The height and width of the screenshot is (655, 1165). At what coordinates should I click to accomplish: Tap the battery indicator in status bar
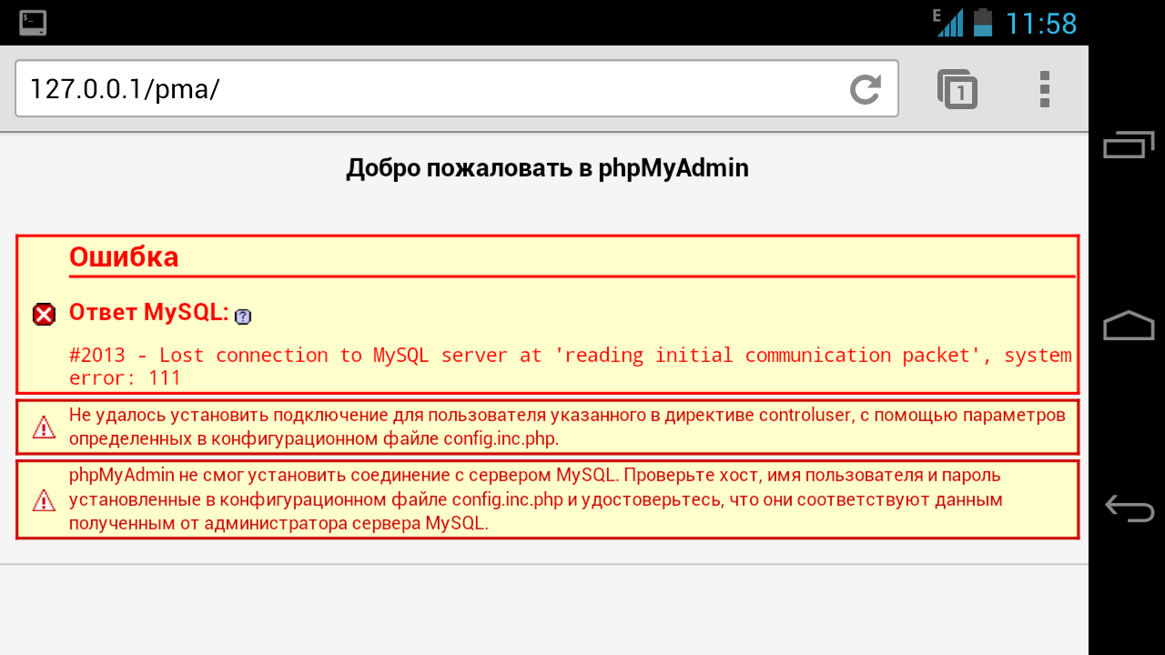point(983,22)
